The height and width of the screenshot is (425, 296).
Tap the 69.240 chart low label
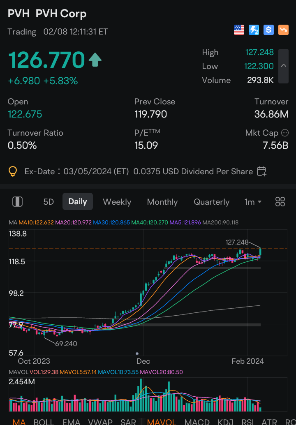[66, 344]
